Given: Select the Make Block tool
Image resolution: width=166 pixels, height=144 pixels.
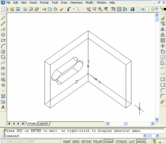Looking at the screenshot, I should tap(3, 85).
